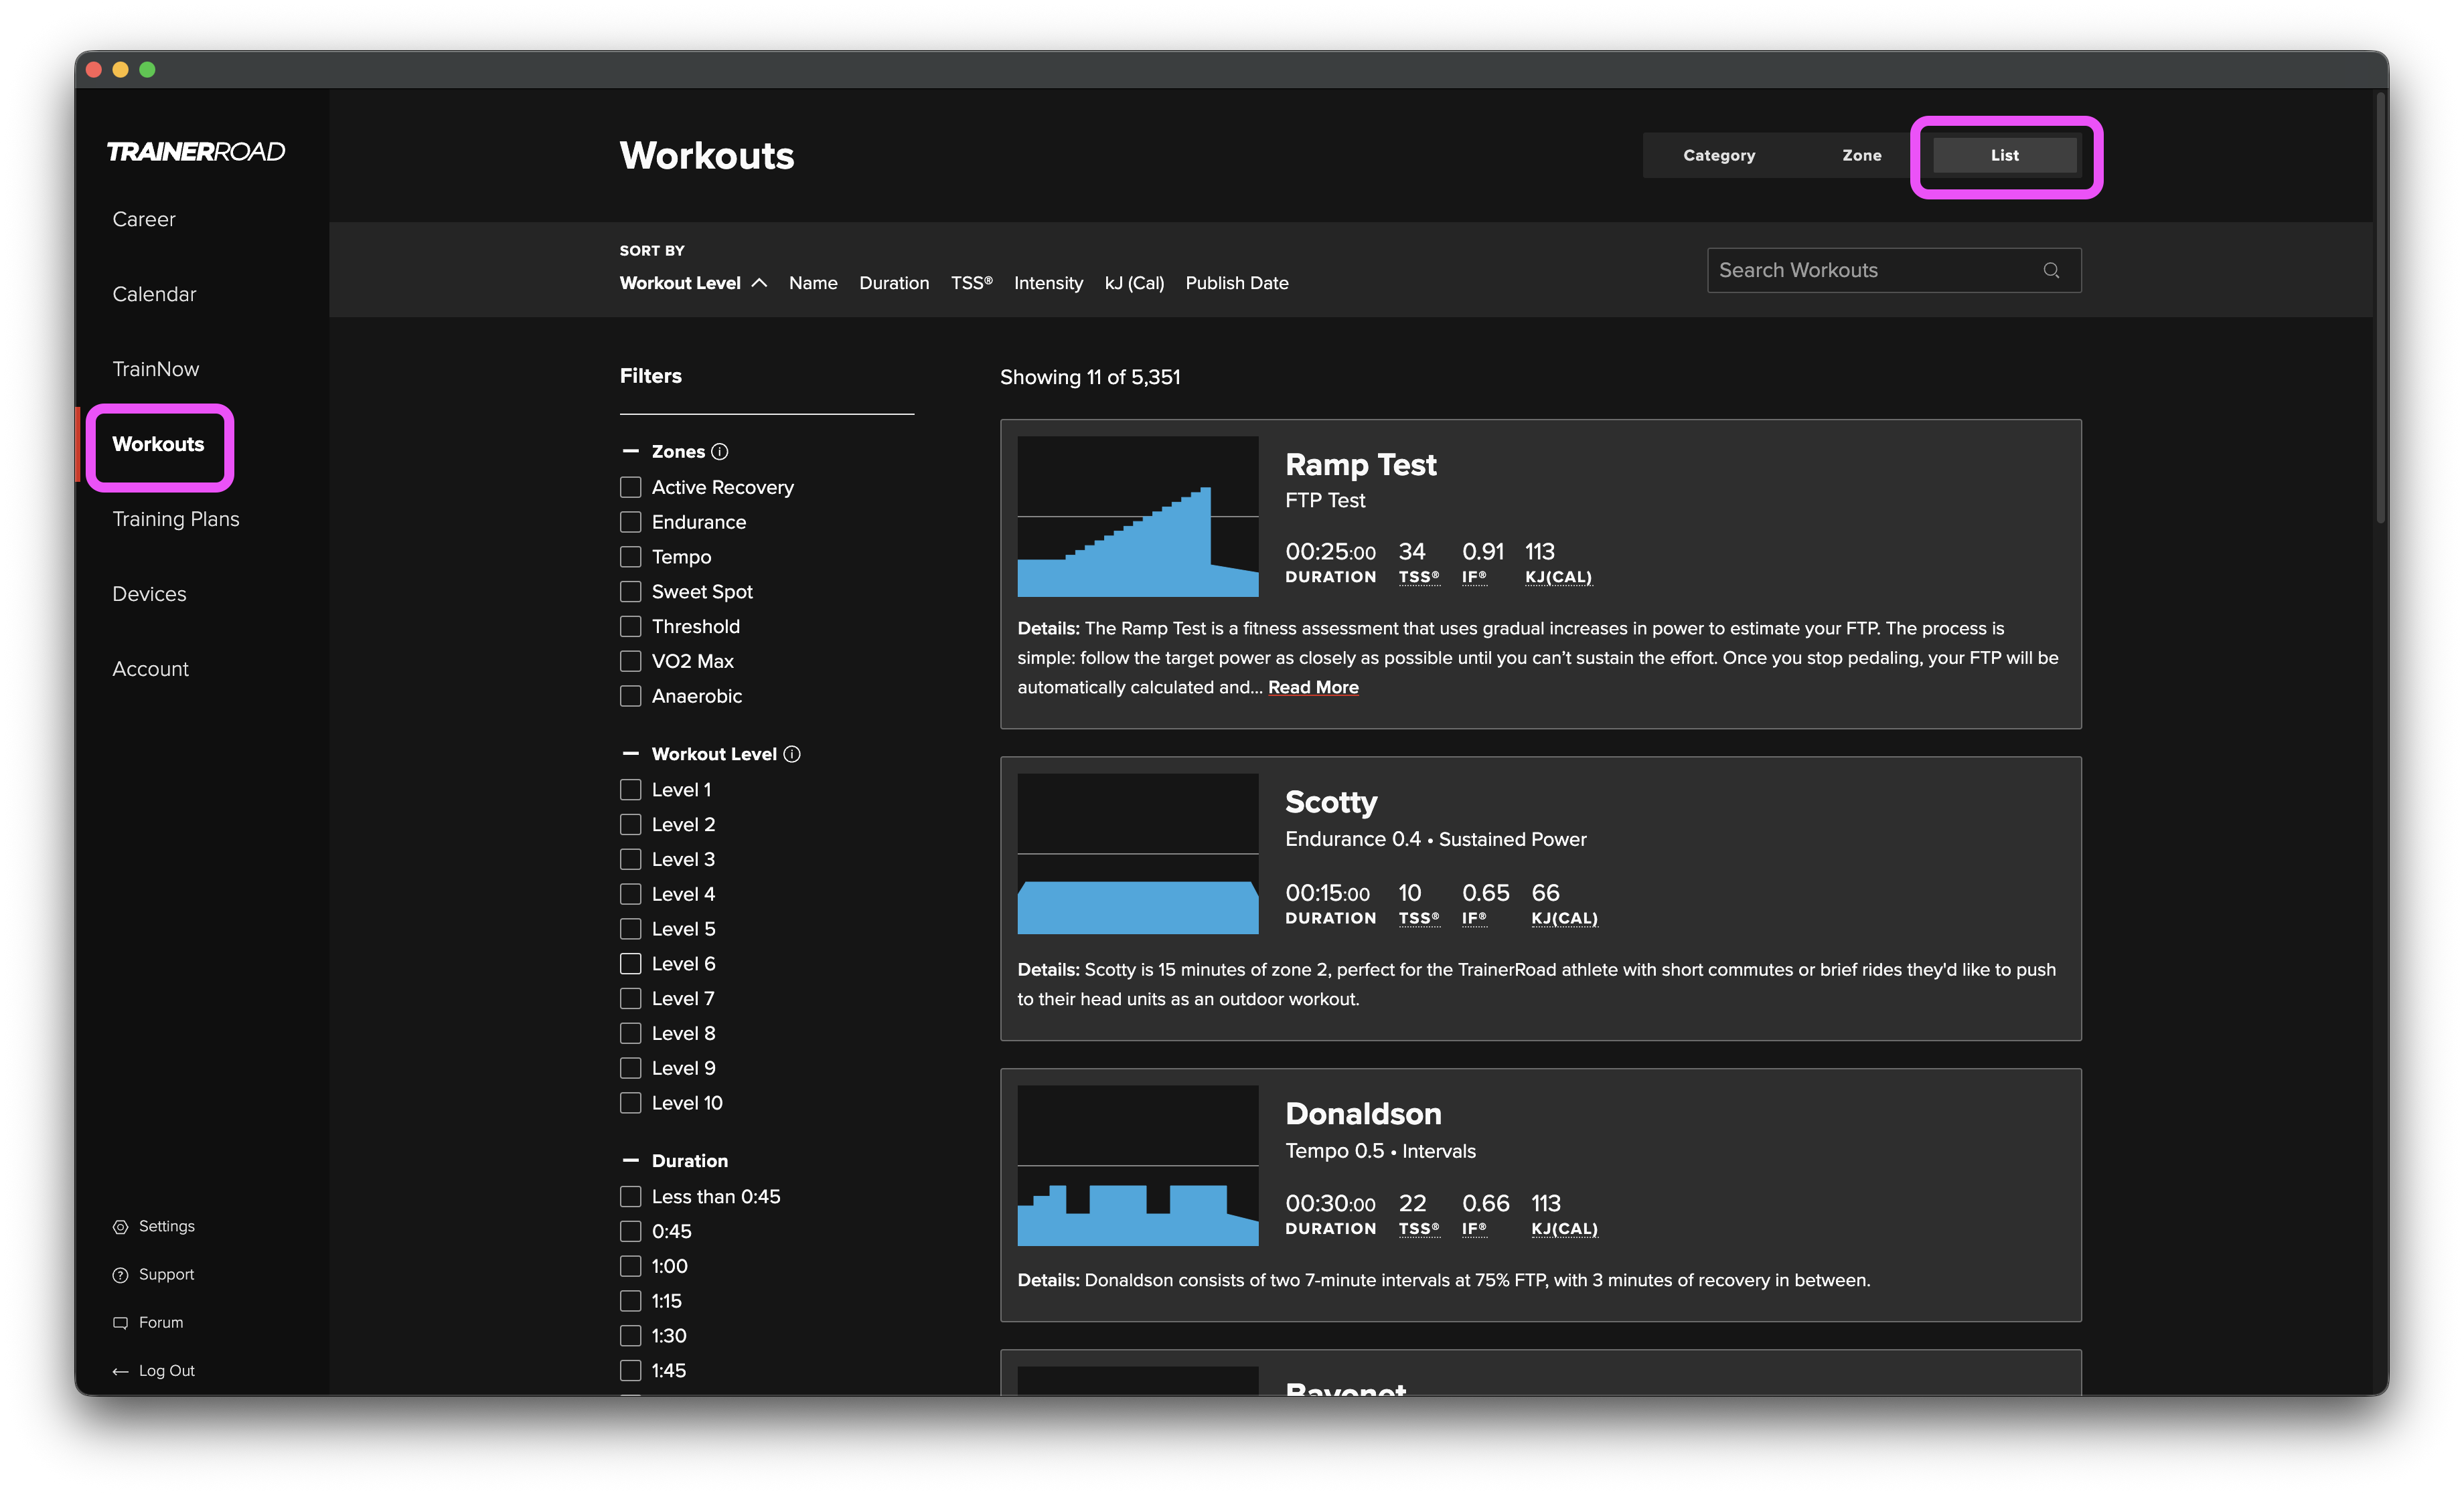Click the Donaldson interval graph thumbnail
The image size is (2464, 1495).
click(x=1137, y=1166)
